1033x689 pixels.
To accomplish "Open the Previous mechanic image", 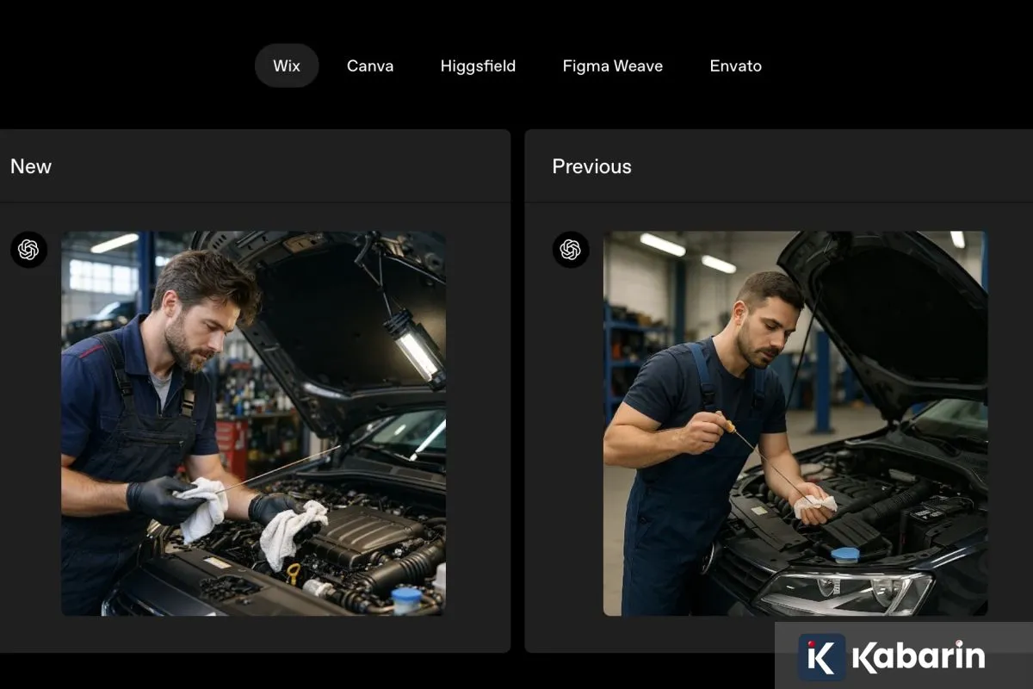I will click(x=795, y=423).
